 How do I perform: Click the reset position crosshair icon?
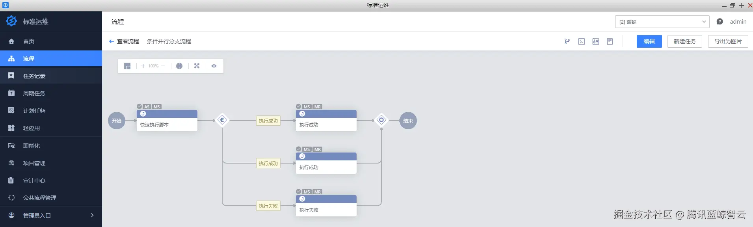179,66
